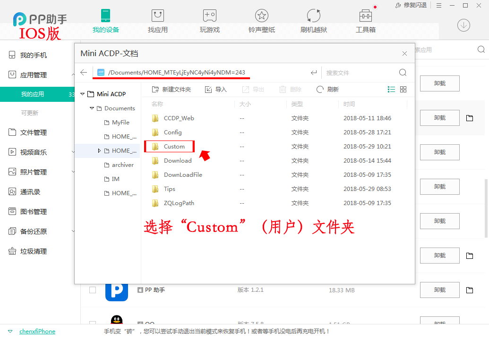The height and width of the screenshot is (339, 489).
Task: Sort by 类型 column header
Action: 297,104
